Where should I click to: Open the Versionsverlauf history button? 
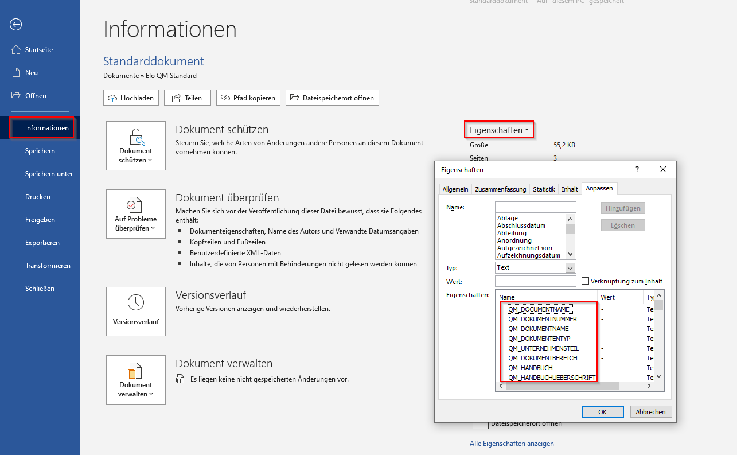pos(136,312)
